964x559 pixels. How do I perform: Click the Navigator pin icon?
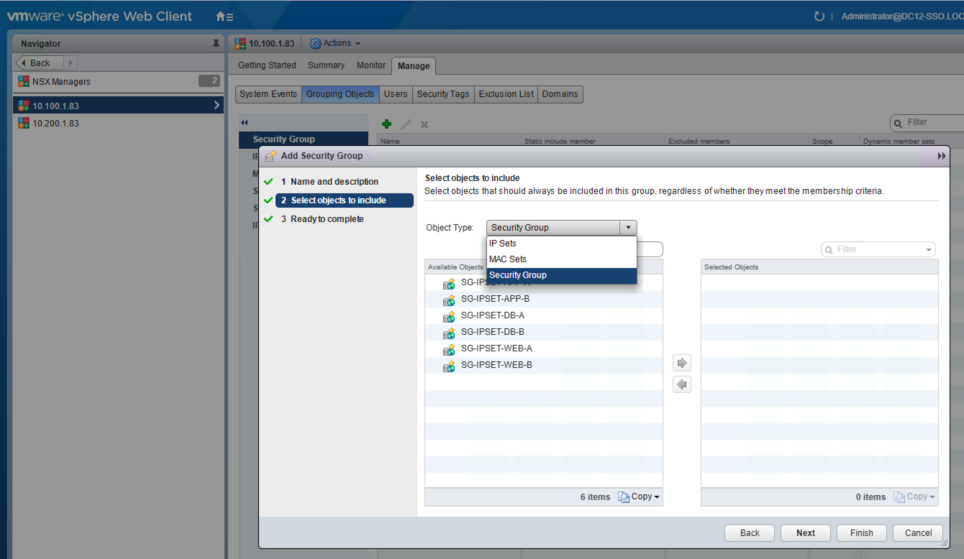coord(216,43)
